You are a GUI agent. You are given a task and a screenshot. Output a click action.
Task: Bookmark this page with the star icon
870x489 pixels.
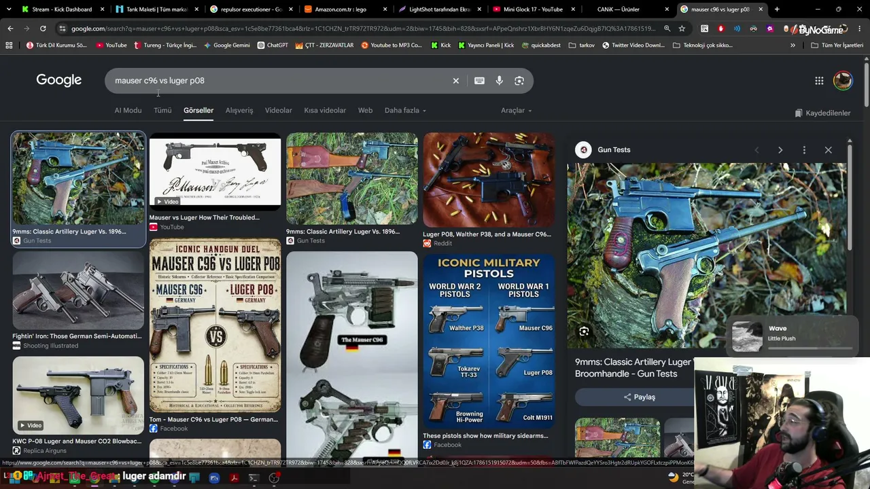point(682,29)
